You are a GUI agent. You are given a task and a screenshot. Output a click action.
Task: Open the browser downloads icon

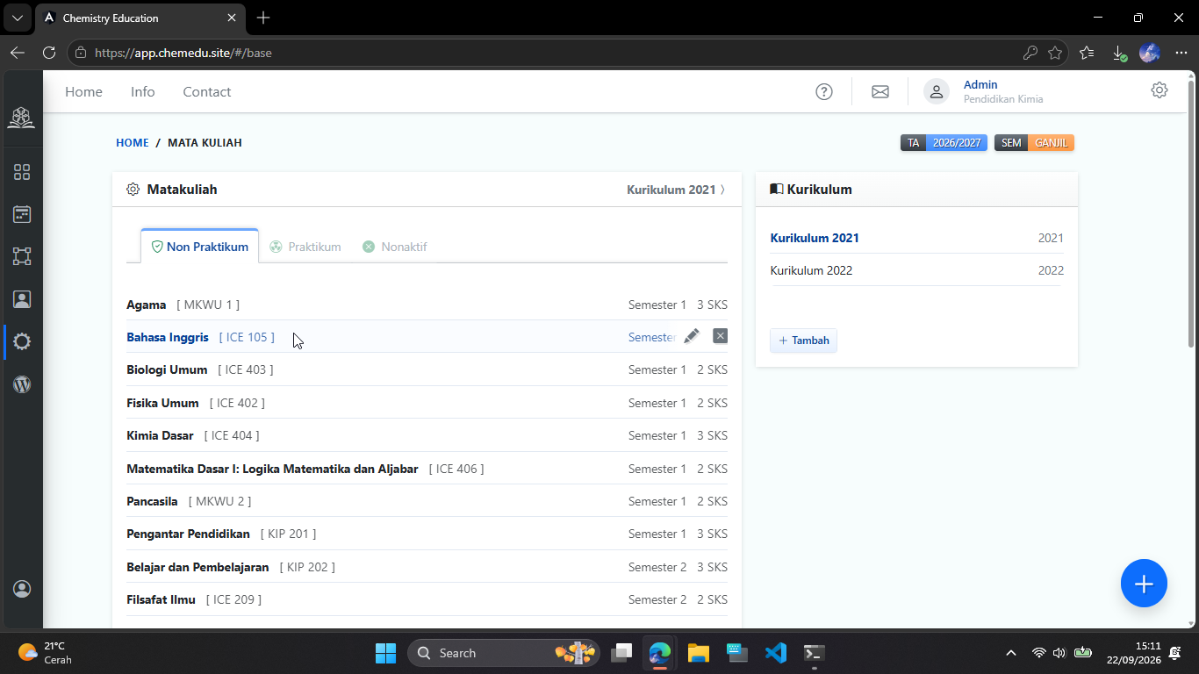click(x=1119, y=53)
